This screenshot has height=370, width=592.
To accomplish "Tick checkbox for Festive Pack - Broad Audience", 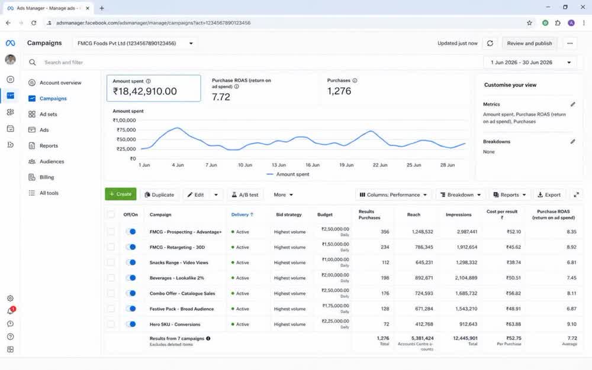I will [111, 309].
